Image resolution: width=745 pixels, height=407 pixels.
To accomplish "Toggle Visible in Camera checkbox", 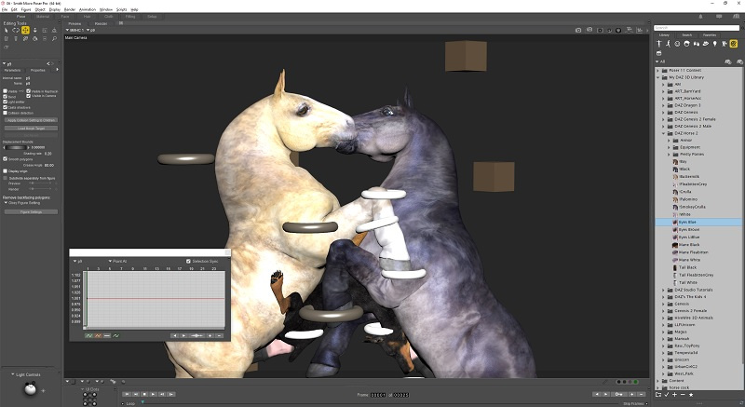I will pyautogui.click(x=29, y=96).
